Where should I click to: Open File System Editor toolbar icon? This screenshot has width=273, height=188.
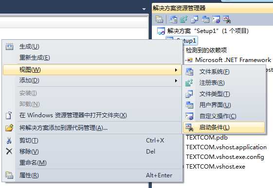pos(173,19)
